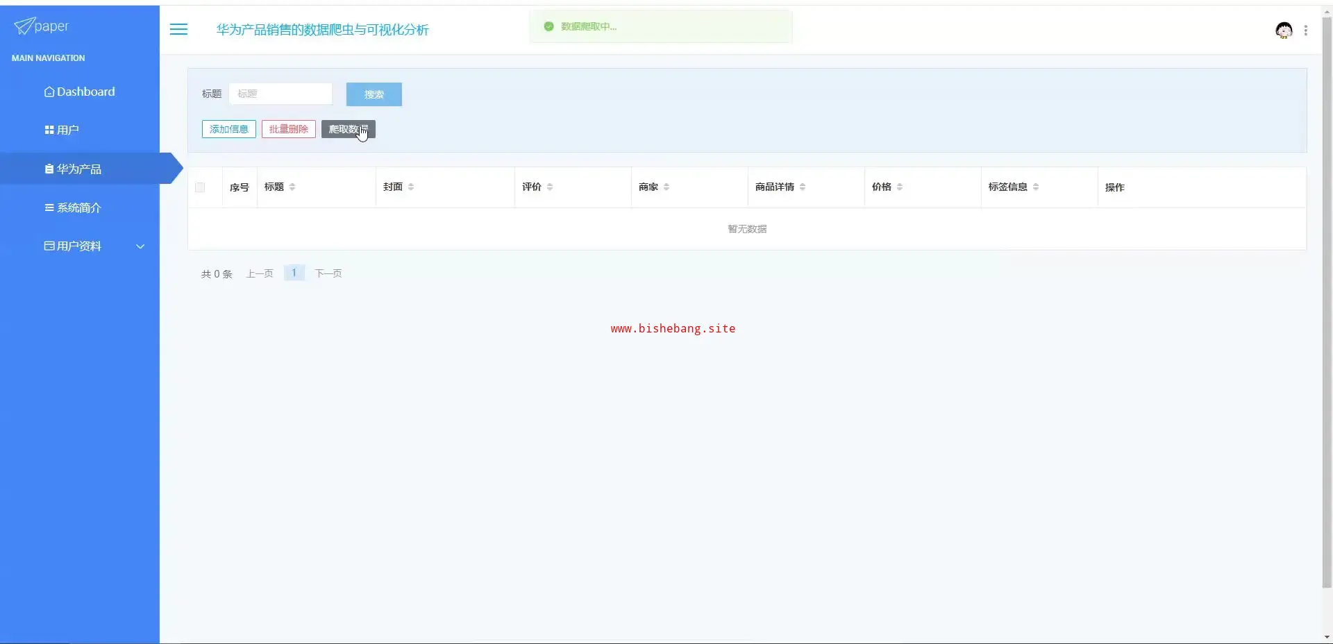Viewport: 1333px width, 644px height.
Task: Click the 操作 column header
Action: coord(1115,187)
